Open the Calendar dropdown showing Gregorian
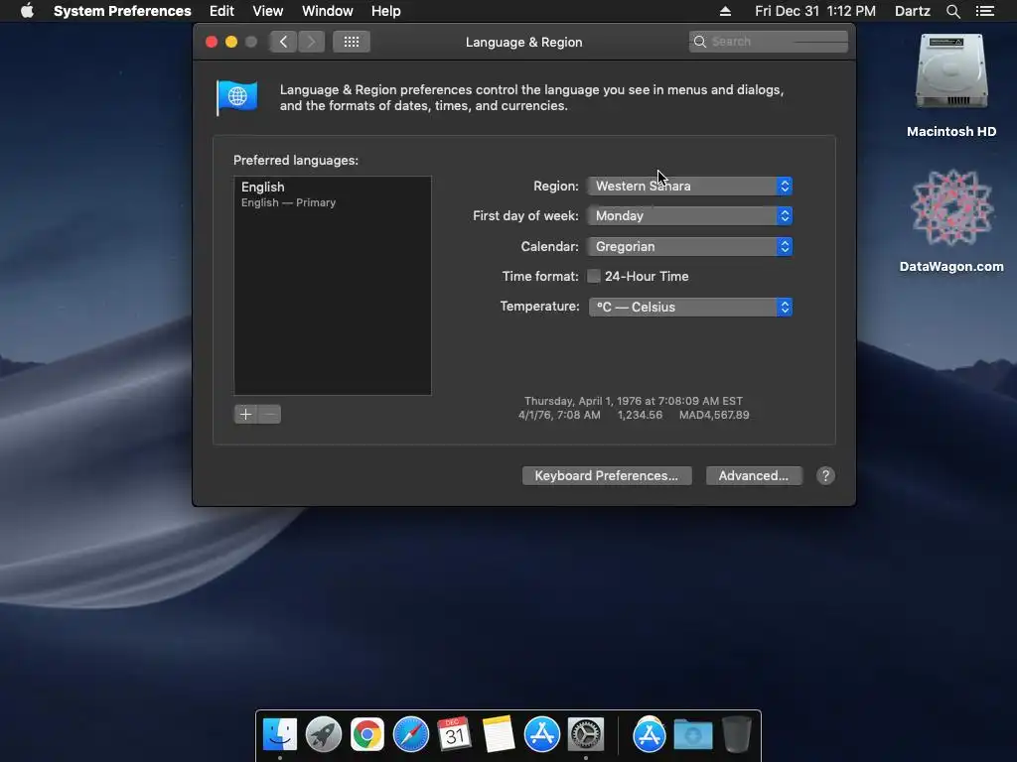Screen dimensions: 1017x762 click(689, 246)
